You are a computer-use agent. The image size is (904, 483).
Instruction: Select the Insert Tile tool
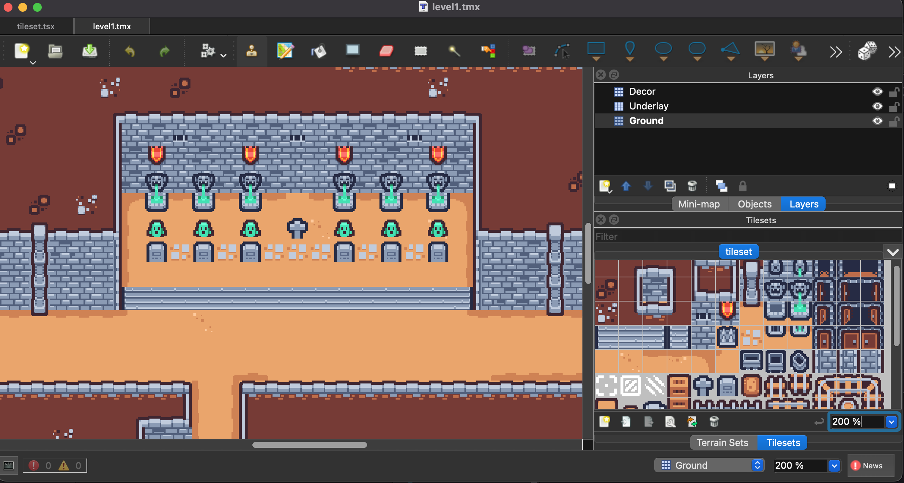click(764, 51)
